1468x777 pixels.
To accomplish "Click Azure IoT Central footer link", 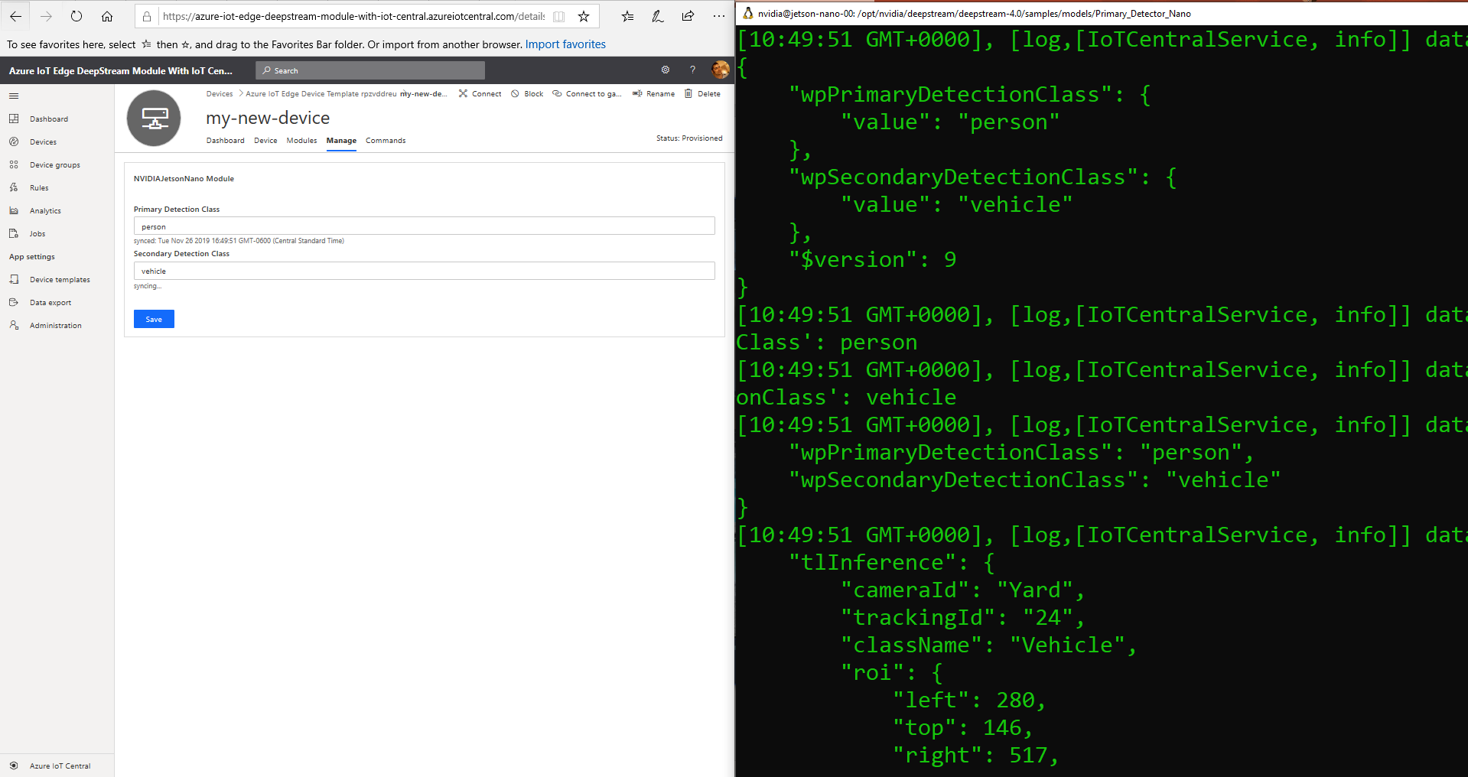I will (x=60, y=766).
